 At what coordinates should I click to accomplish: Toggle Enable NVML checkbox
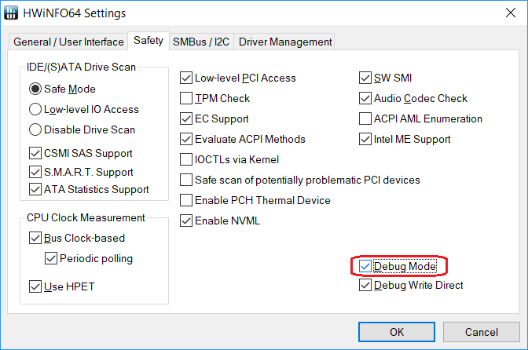tap(186, 221)
